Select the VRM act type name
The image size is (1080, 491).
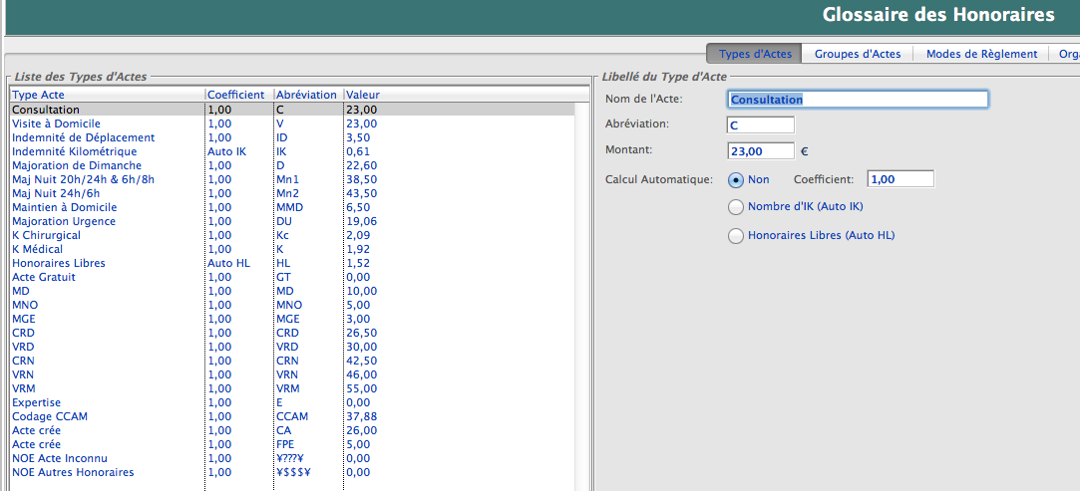[23, 388]
